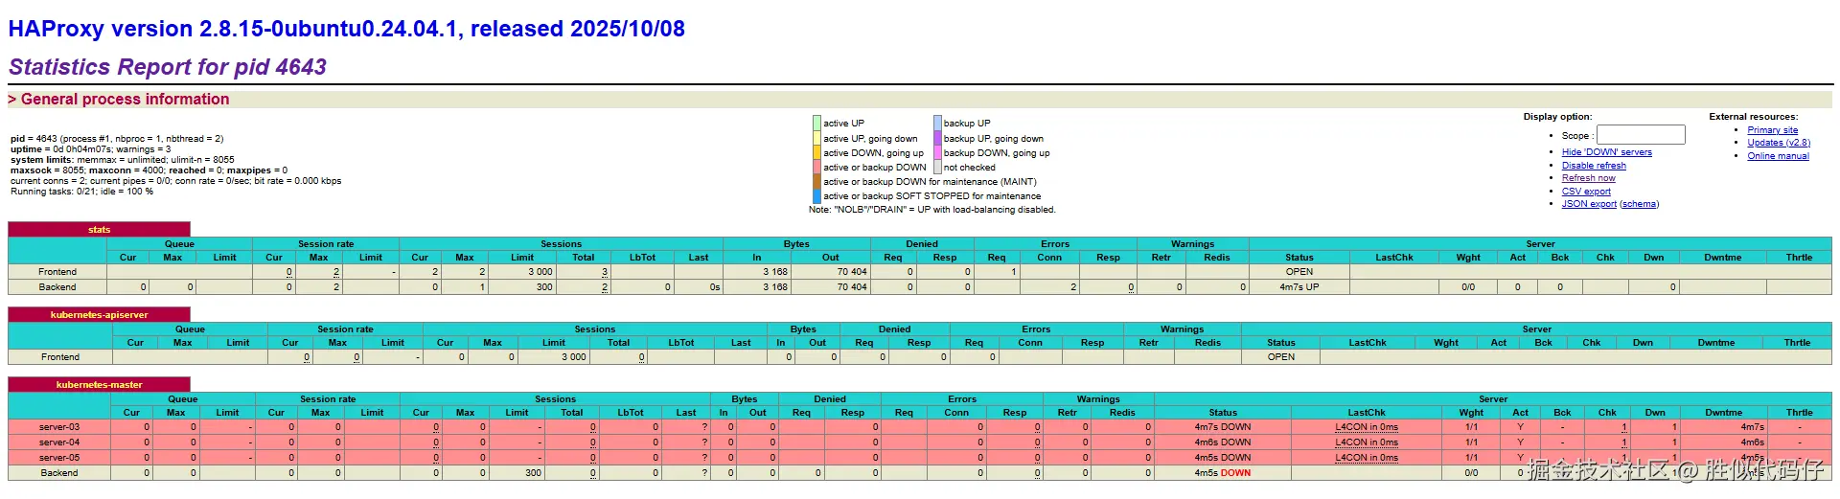Click weight '1/1' in server-04 row
Viewport: 1840px width, 499px height.
pos(1471,442)
